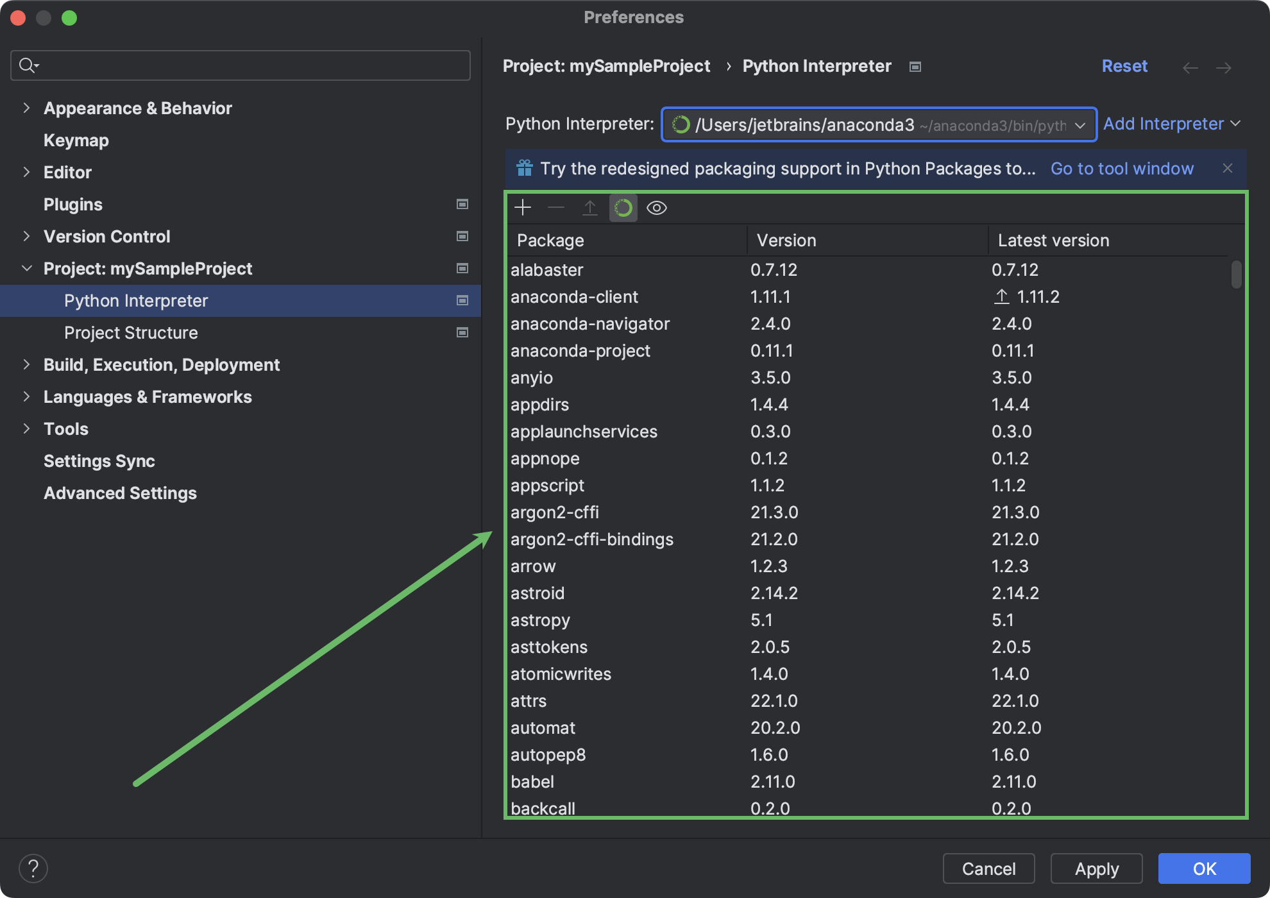
Task: Open the Plugins settings page
Action: coord(72,204)
